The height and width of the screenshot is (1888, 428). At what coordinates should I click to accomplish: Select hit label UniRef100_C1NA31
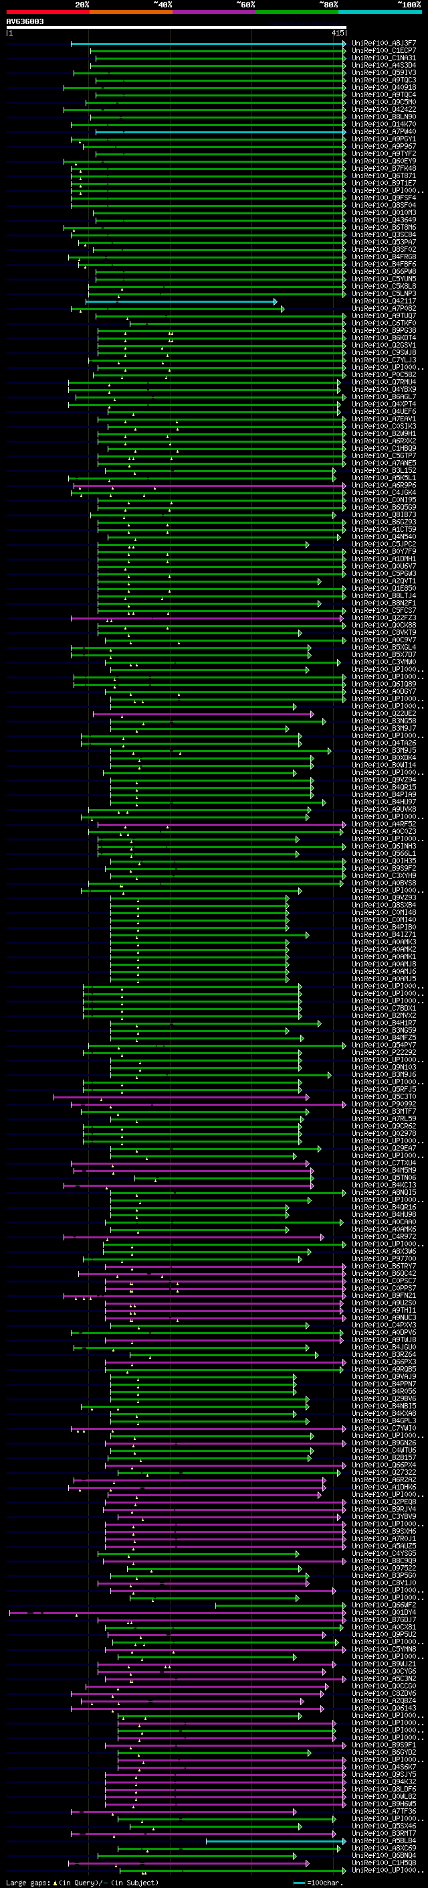click(x=384, y=58)
